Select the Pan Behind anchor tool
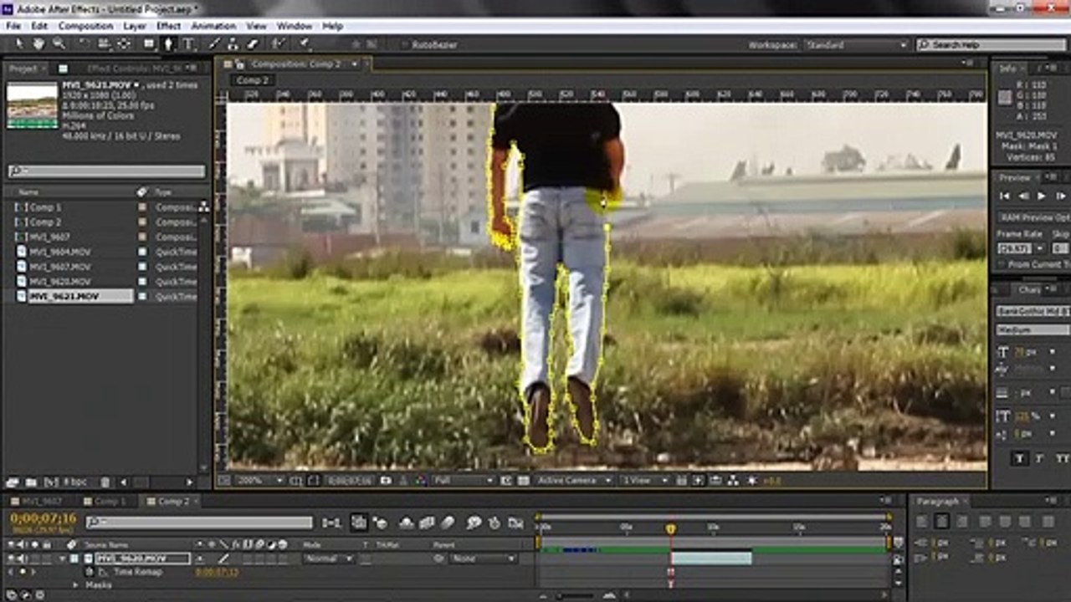 [124, 43]
